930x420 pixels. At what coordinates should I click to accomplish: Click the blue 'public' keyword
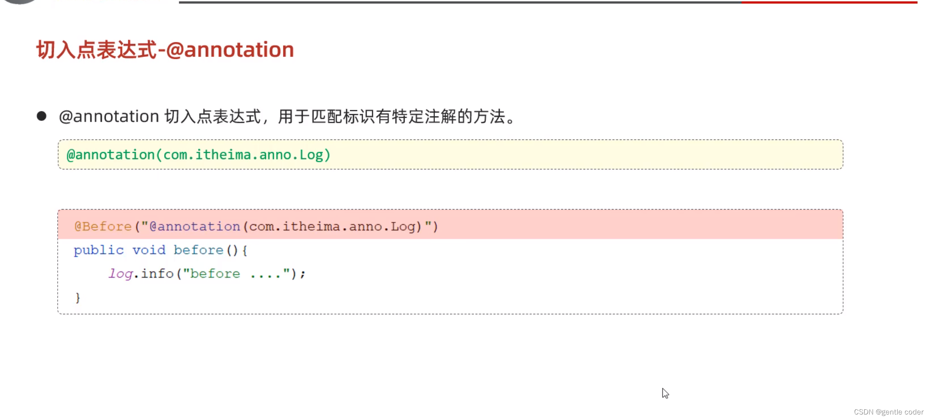[99, 250]
